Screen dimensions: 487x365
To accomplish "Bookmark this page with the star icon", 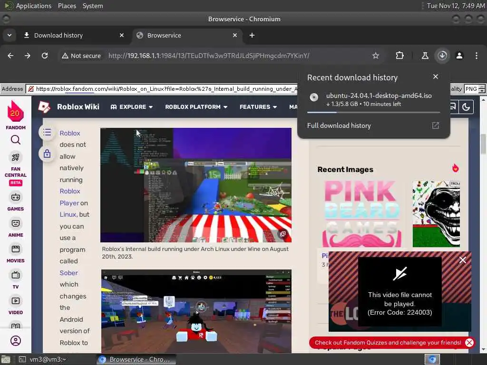I will coord(376,56).
